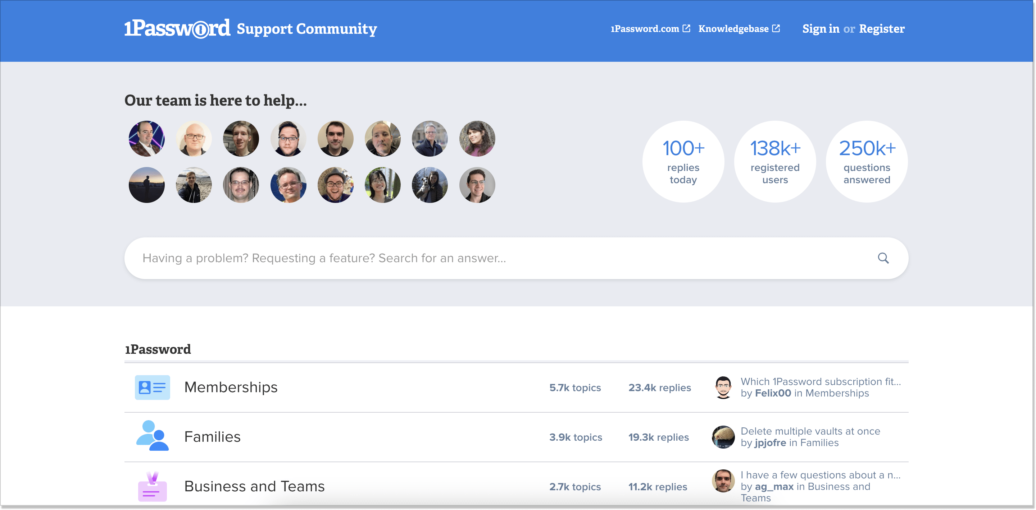Open the 1Password.com external link
This screenshot has width=1036, height=510.
click(650, 29)
